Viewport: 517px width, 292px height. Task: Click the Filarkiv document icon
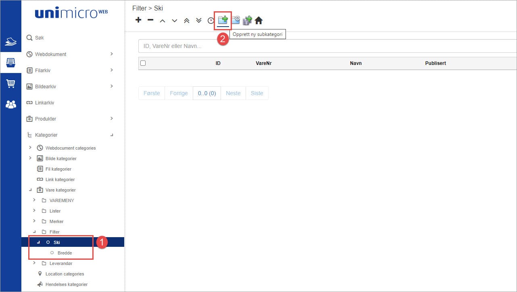(29, 70)
